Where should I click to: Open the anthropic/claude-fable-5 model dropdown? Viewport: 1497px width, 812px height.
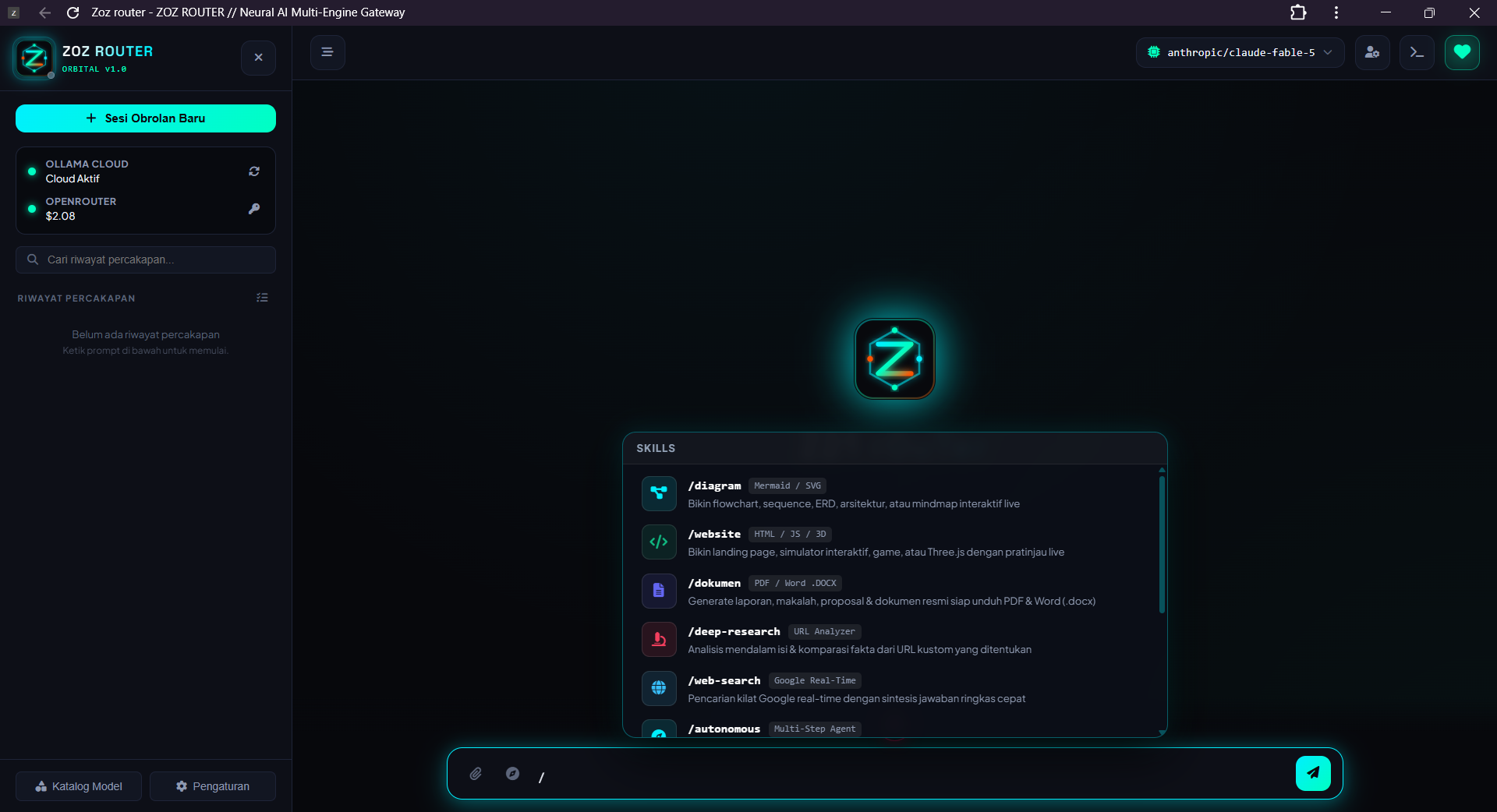[x=1240, y=52]
